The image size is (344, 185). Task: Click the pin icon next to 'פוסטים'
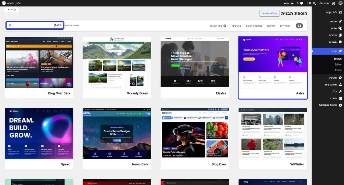coord(340,21)
